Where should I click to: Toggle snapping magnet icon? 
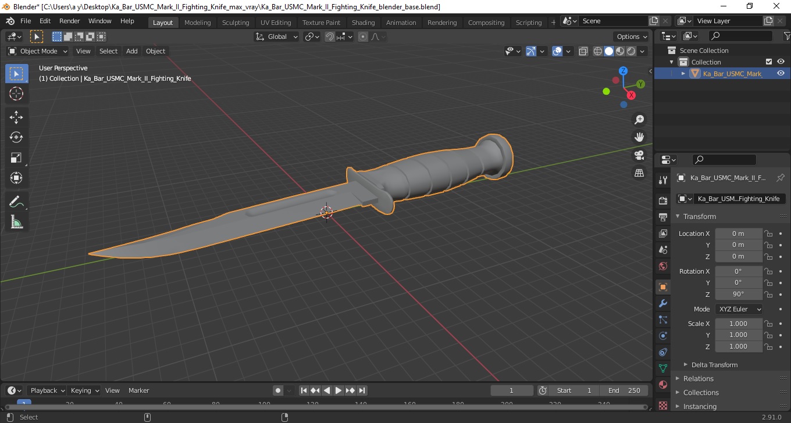[330, 37]
